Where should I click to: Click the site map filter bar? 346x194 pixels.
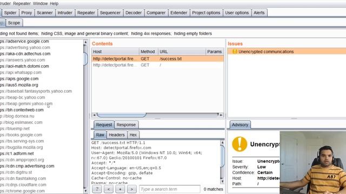[173, 33]
